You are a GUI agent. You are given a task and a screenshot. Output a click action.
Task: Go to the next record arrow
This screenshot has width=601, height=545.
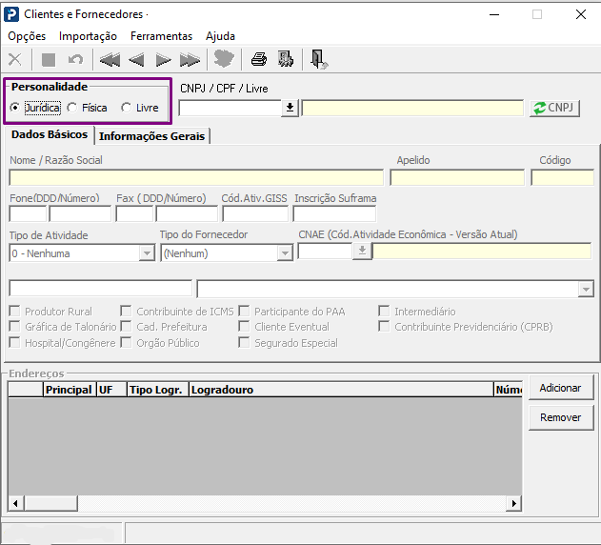pos(163,60)
